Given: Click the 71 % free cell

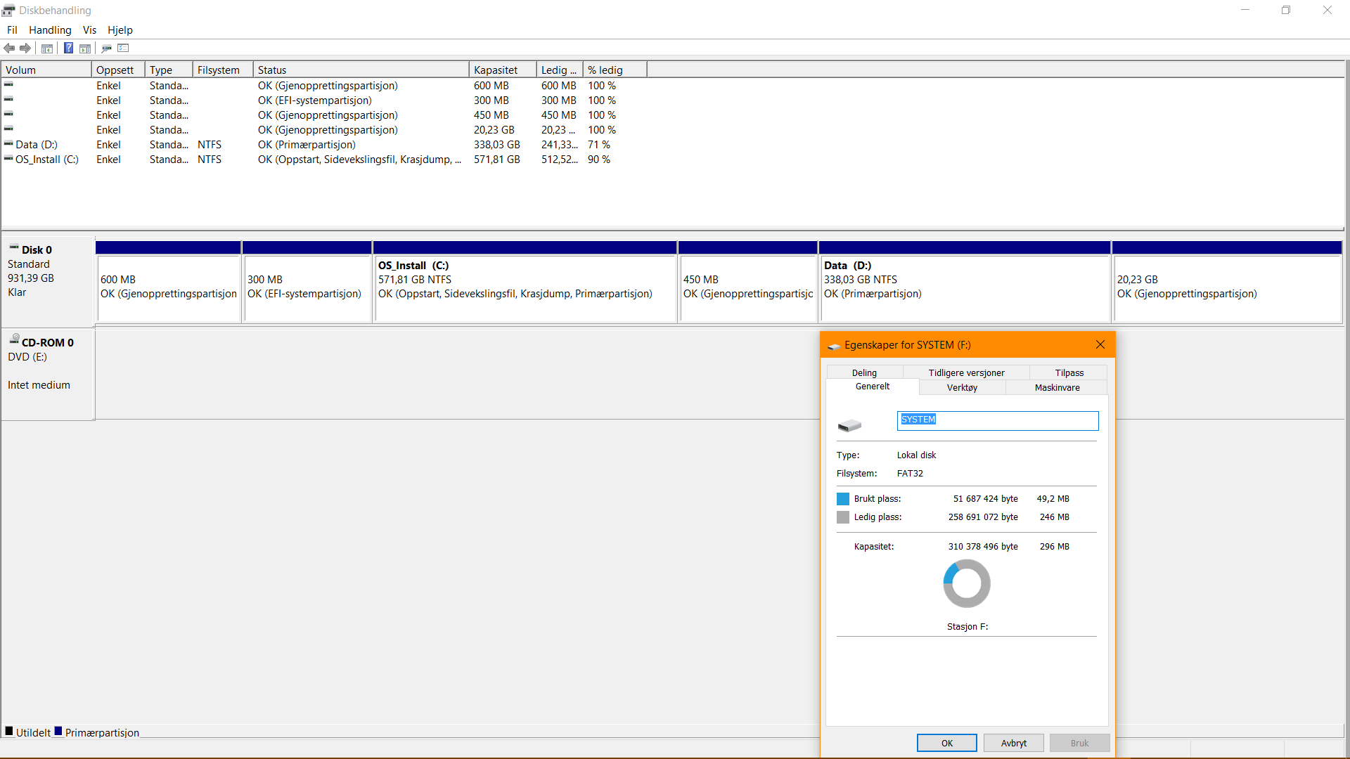Looking at the screenshot, I should pos(599,145).
